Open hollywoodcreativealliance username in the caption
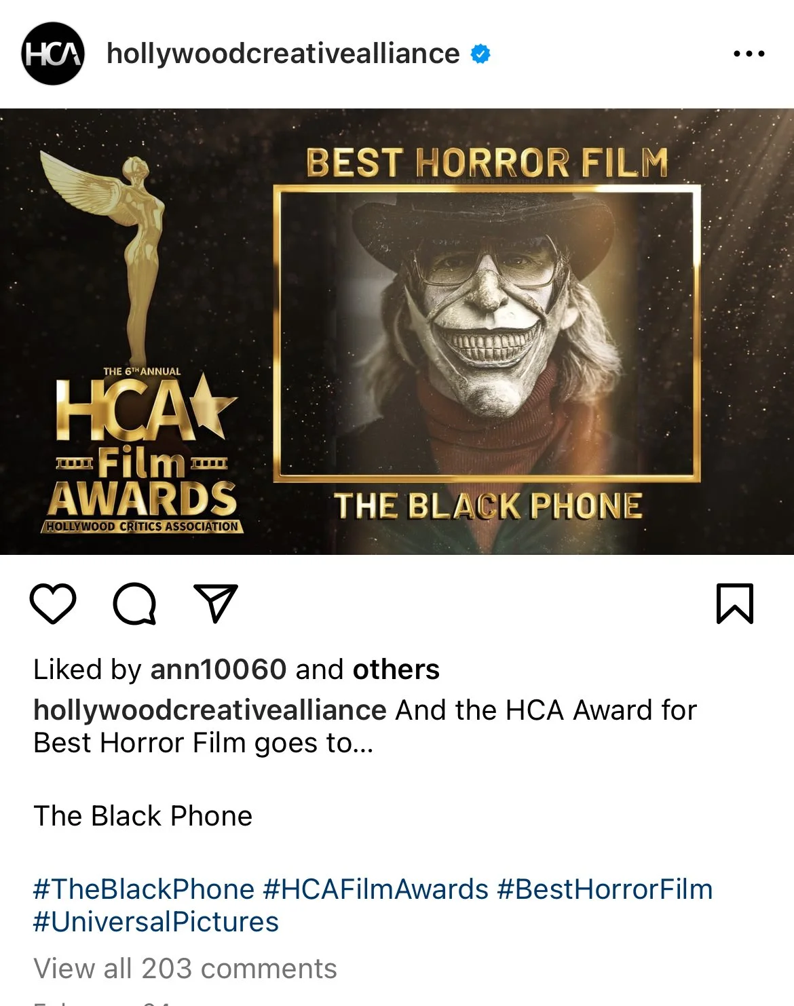 pos(210,710)
